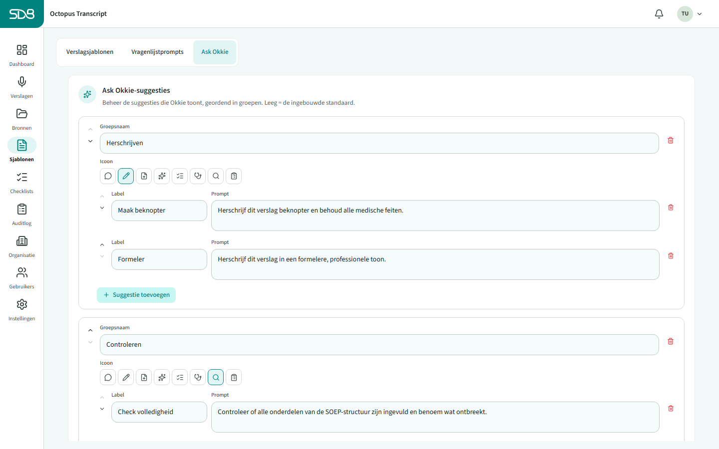Viewport: 719px width, 449px height.
Task: Delete the Herschrijven group
Action: coord(671,140)
